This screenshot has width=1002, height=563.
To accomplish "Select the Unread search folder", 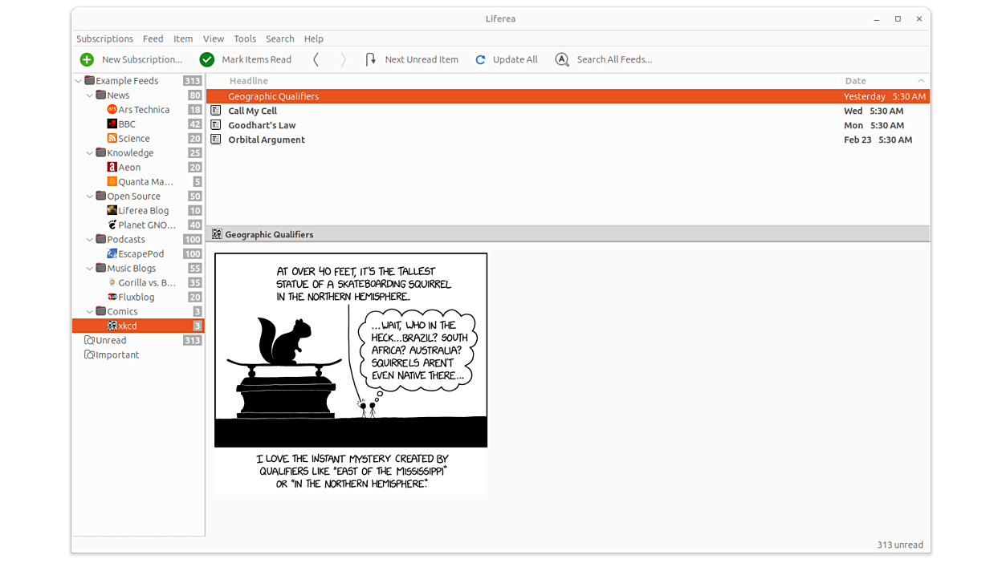I will pos(111,341).
